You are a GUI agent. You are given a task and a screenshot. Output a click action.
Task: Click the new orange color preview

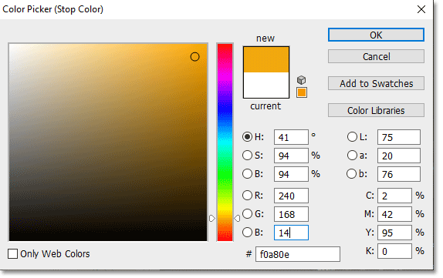coord(266,59)
